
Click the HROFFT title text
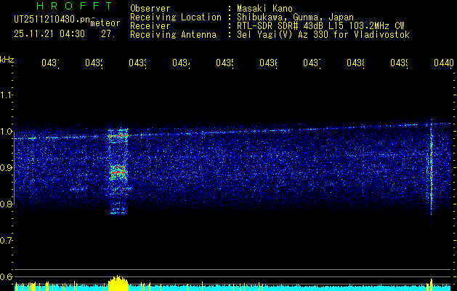click(75, 6)
